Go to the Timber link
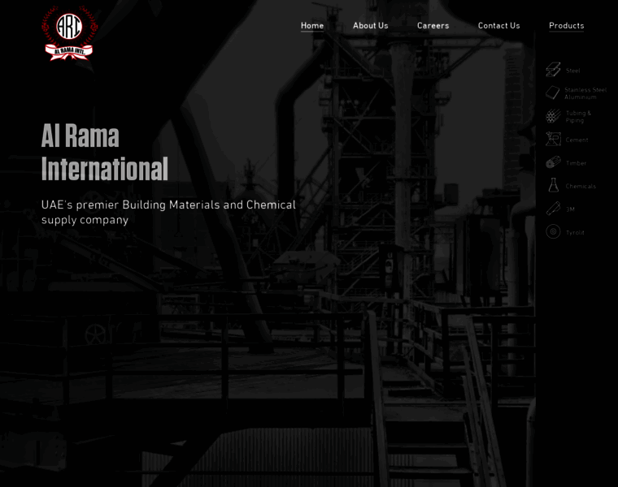618x487 pixels. [577, 163]
